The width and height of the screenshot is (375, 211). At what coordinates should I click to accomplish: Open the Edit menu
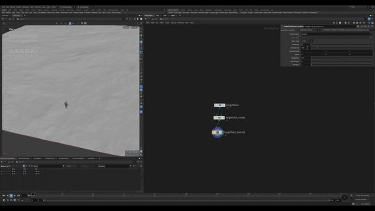[x=8, y=7]
